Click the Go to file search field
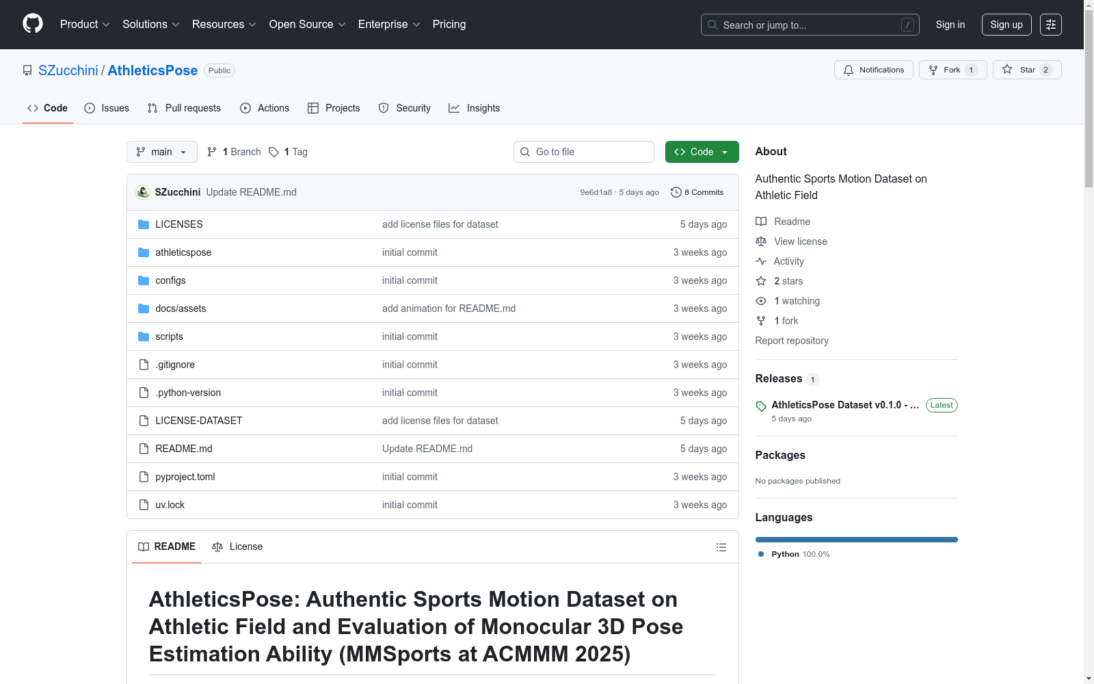The image size is (1094, 684). (x=584, y=152)
